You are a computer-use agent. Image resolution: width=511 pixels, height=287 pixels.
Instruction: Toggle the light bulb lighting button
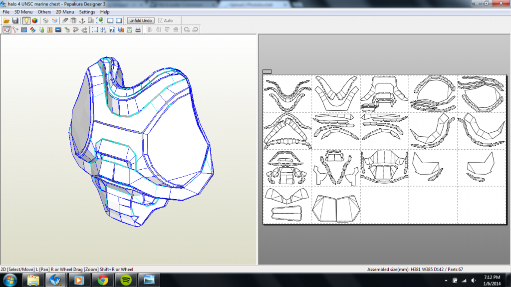pyautogui.click(x=26, y=20)
